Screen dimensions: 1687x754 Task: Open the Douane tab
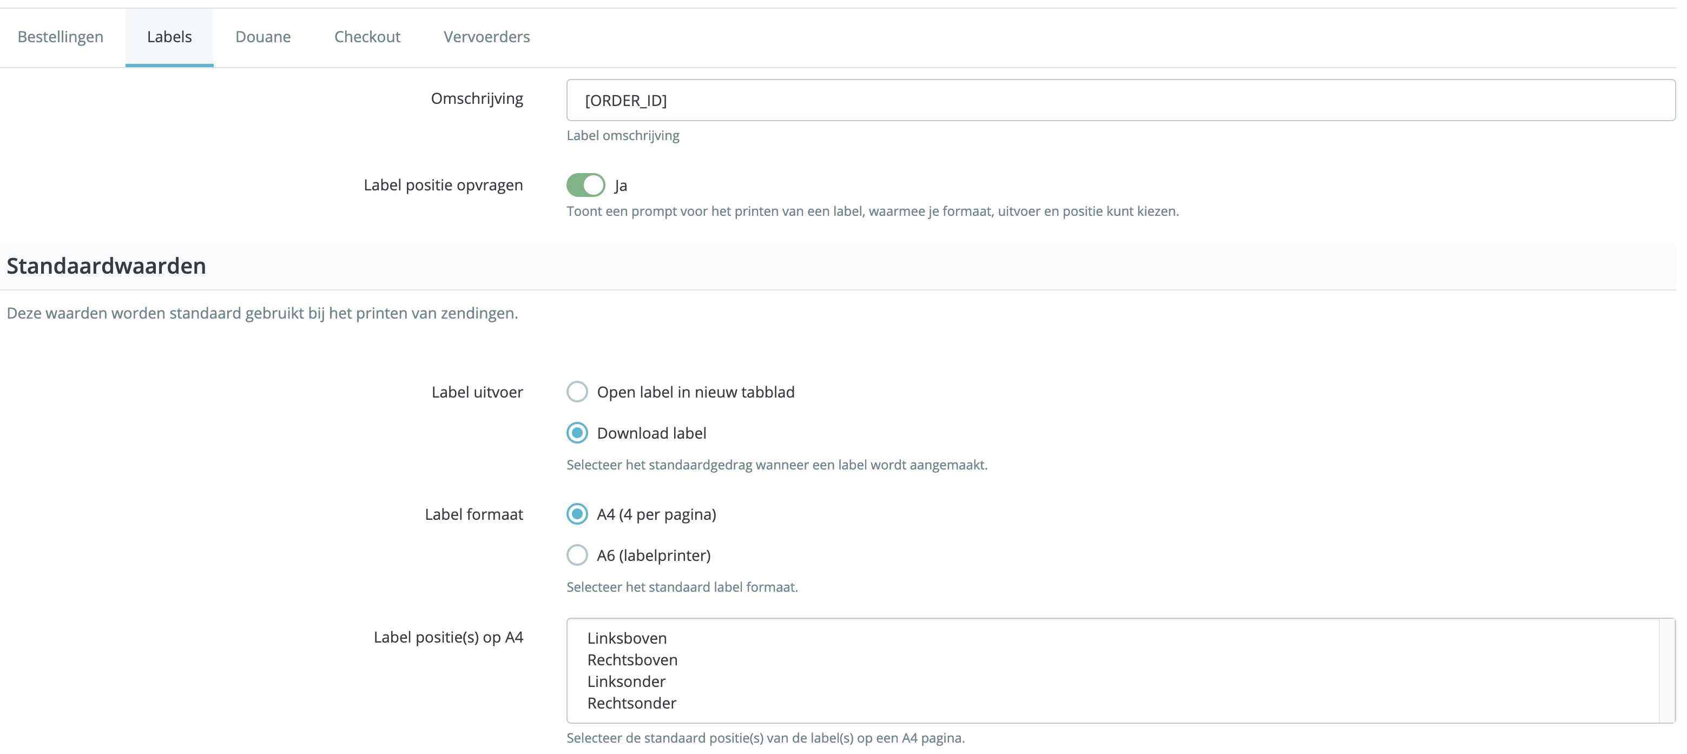coord(263,37)
